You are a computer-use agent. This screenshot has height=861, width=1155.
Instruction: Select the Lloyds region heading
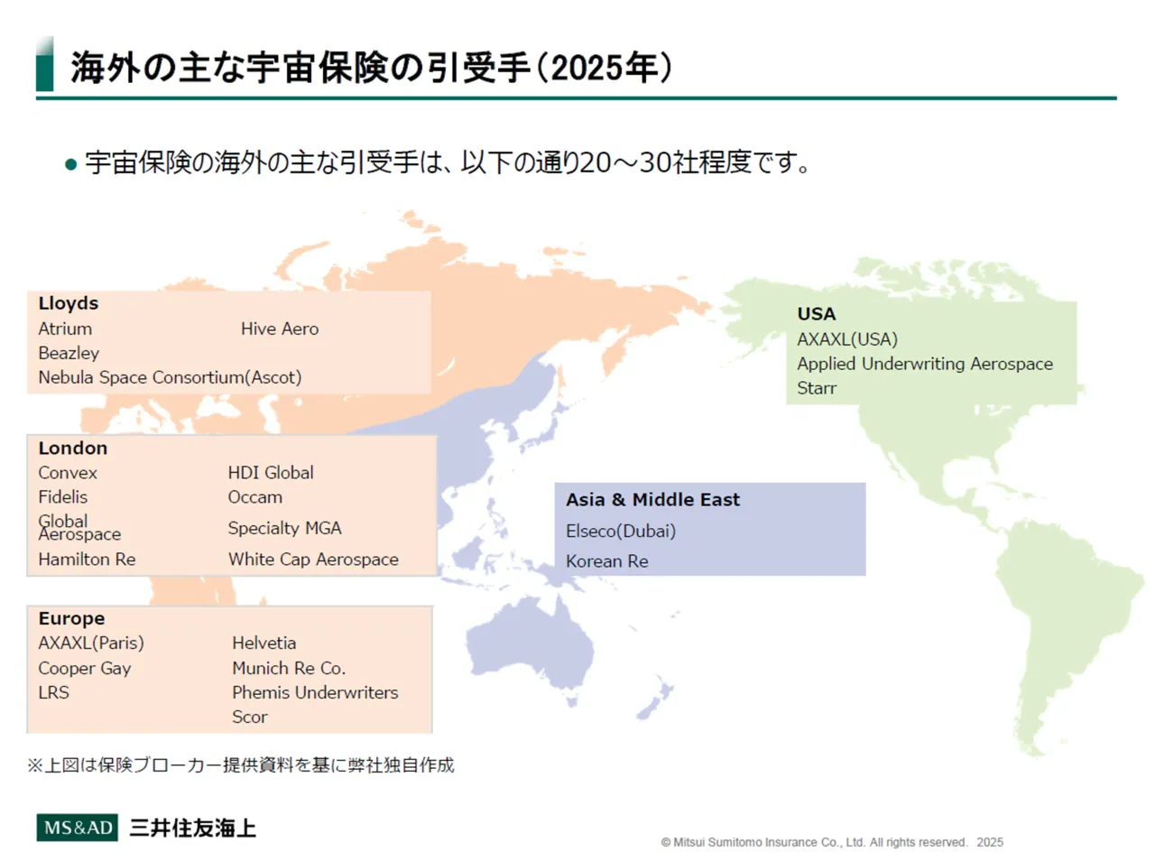pos(69,303)
